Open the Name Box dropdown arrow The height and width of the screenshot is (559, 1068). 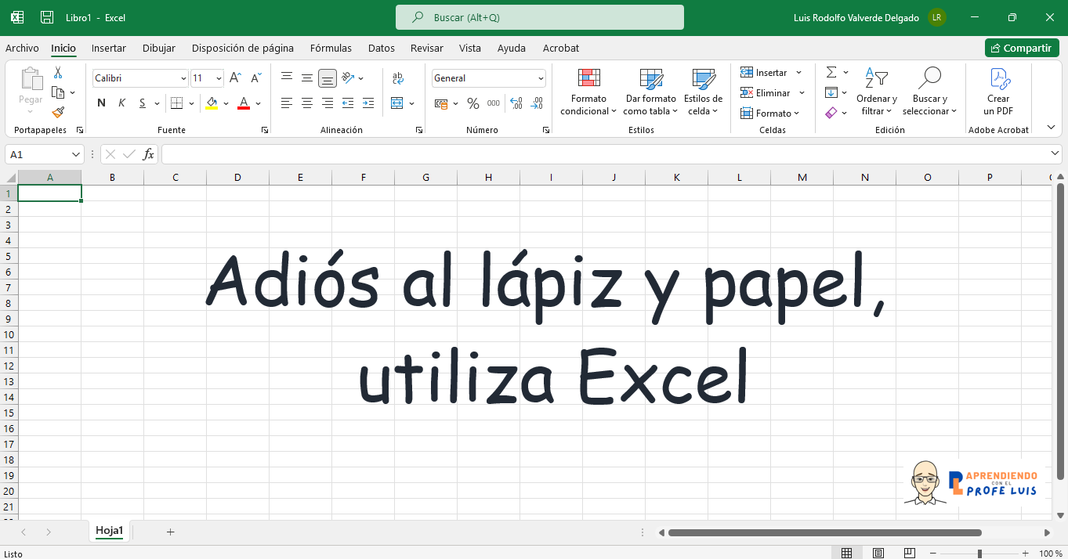76,154
